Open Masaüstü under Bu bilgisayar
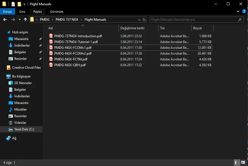The image size is (248, 166). (21, 103)
